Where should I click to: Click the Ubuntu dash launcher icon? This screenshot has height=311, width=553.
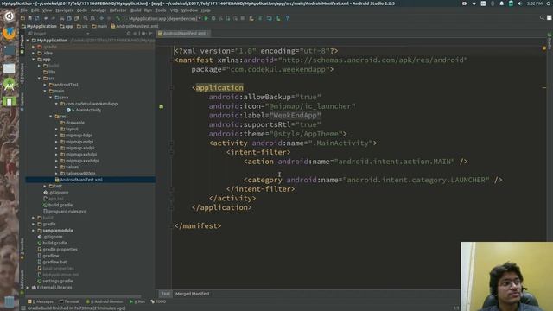point(9,16)
